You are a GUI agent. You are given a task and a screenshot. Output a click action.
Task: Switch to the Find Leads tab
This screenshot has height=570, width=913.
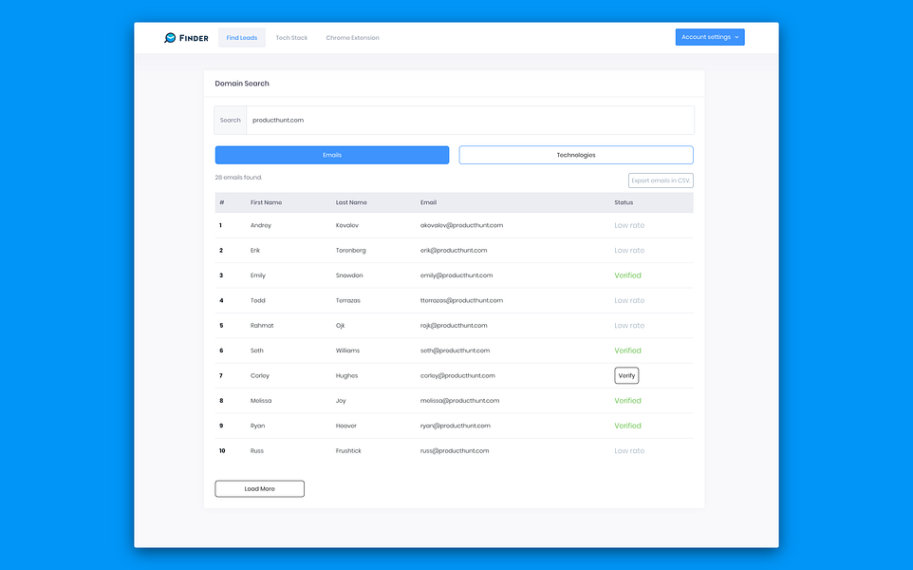point(242,38)
